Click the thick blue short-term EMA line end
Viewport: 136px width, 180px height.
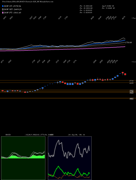pos(125,40)
